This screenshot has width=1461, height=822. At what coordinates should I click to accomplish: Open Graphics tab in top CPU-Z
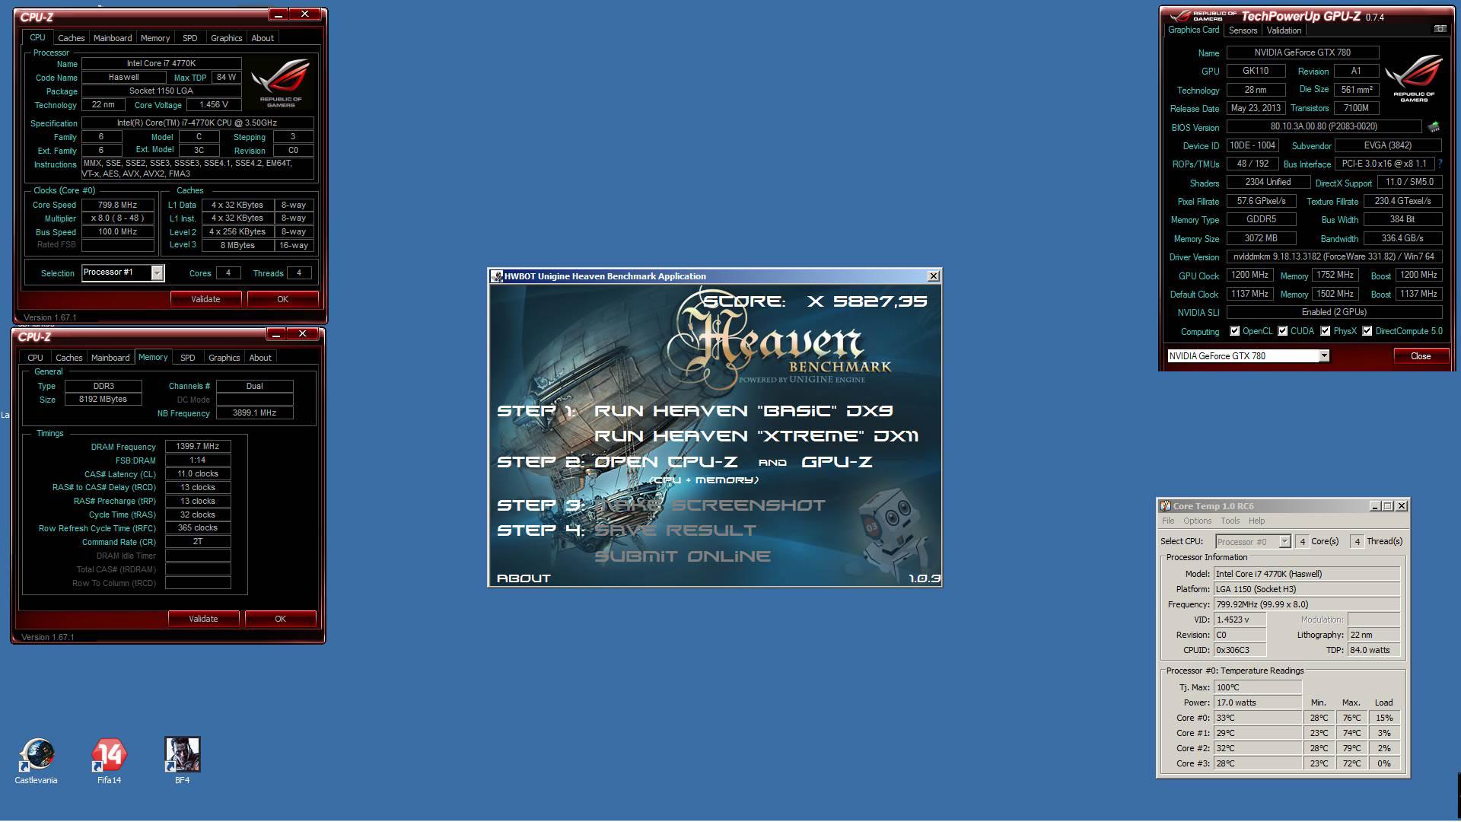227,38
